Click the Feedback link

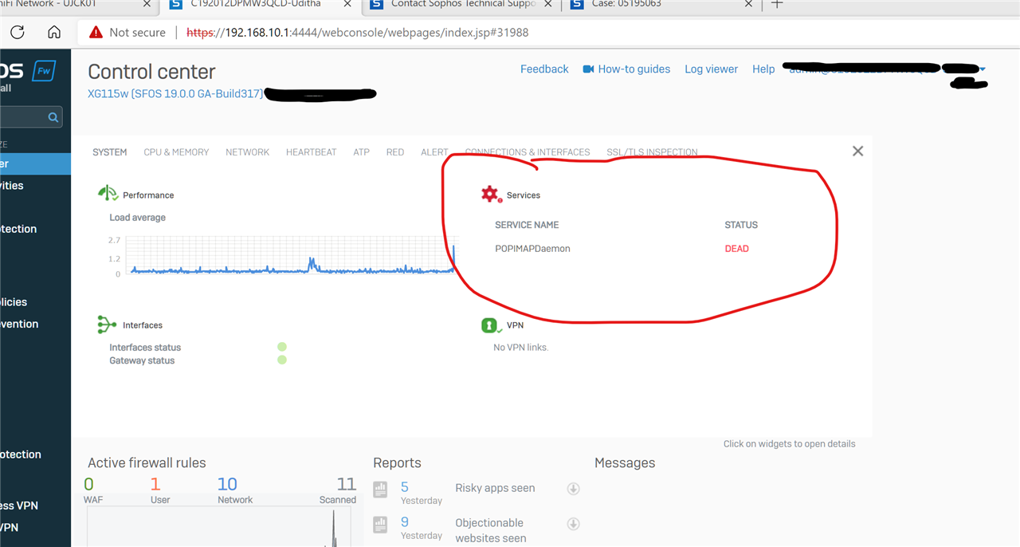pyautogui.click(x=544, y=69)
